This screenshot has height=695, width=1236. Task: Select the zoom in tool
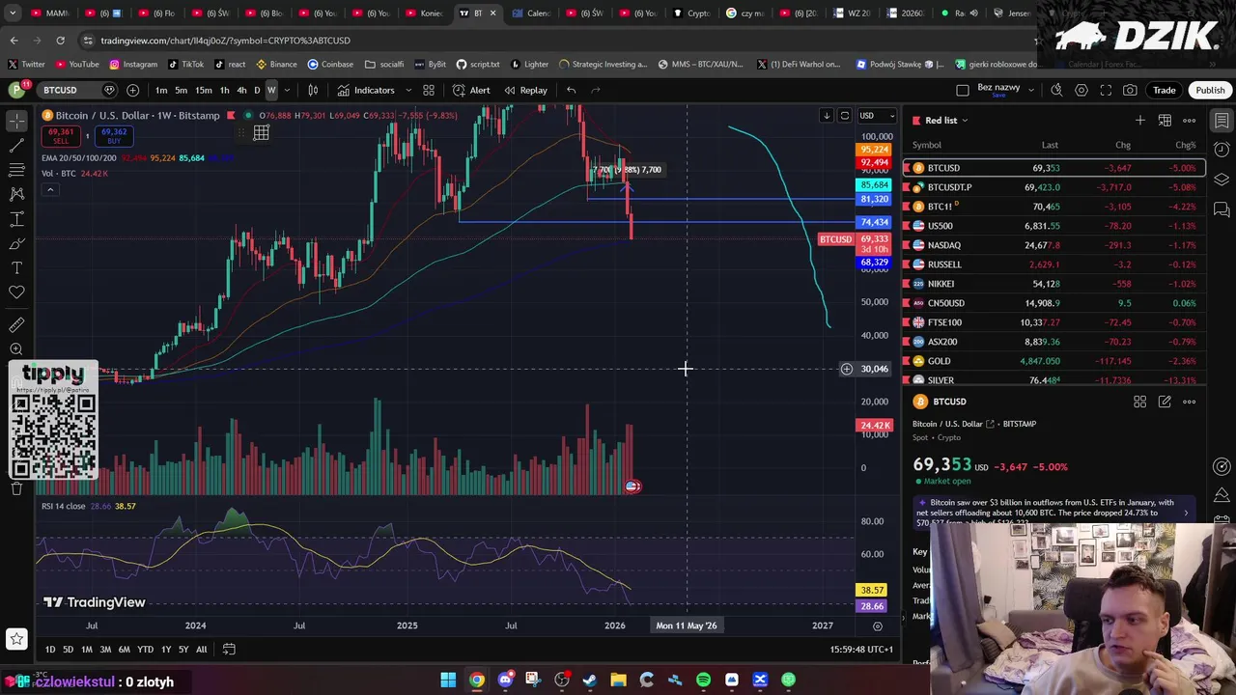pyautogui.click(x=16, y=349)
